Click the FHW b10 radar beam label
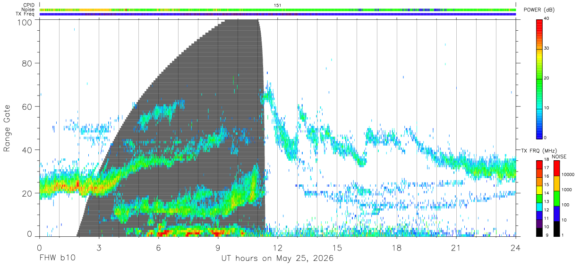 [57, 259]
